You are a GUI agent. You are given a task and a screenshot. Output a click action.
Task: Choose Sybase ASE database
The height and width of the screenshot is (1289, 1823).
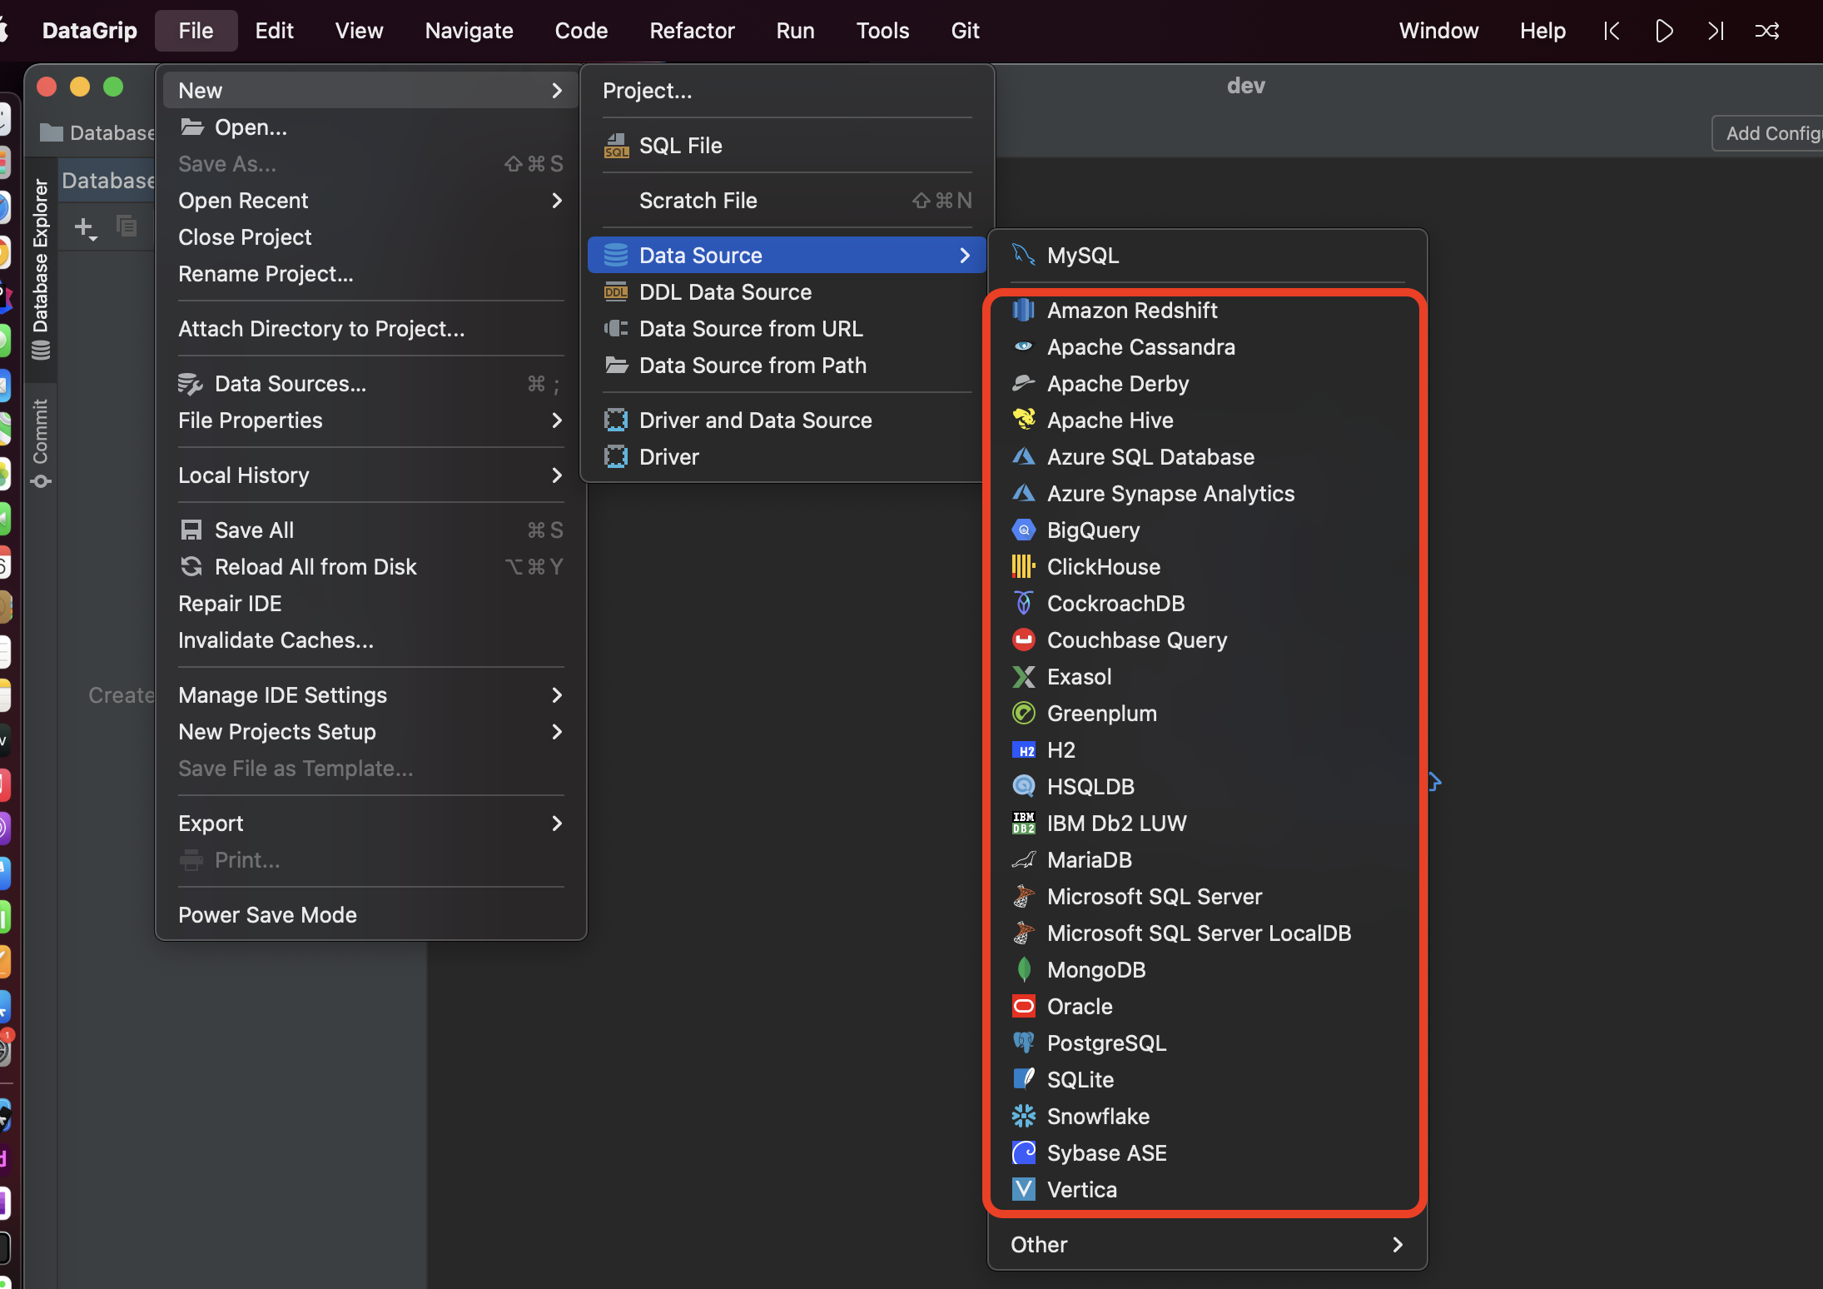[1207, 1153]
